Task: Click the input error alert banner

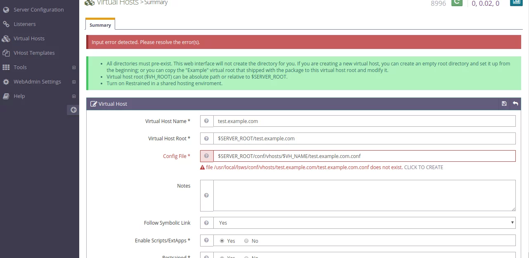Action: pyautogui.click(x=304, y=42)
